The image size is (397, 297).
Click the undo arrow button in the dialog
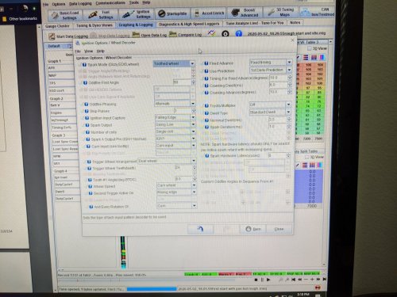[200, 229]
